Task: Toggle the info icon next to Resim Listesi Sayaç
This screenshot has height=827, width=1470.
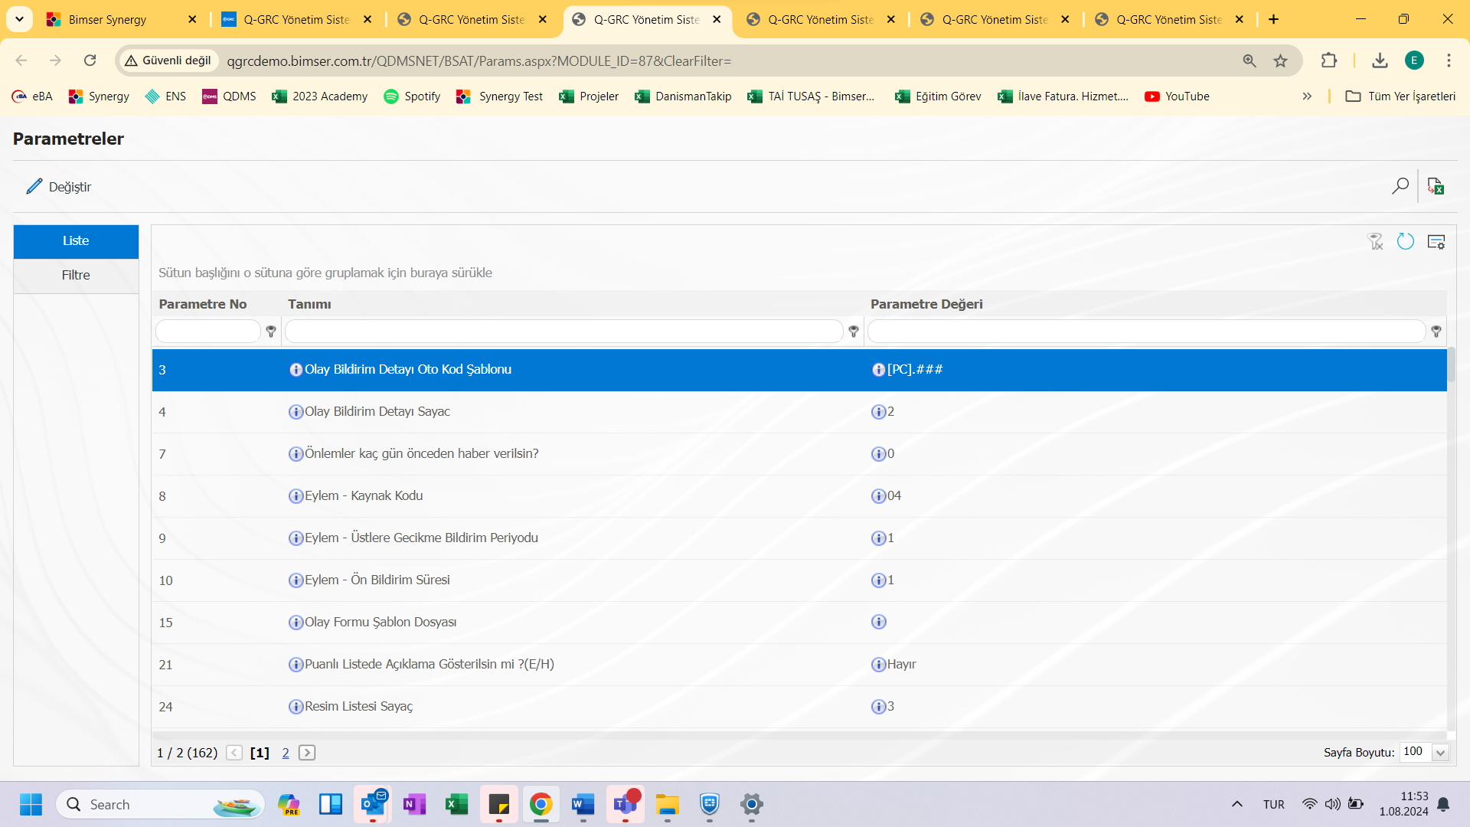Action: coord(296,706)
